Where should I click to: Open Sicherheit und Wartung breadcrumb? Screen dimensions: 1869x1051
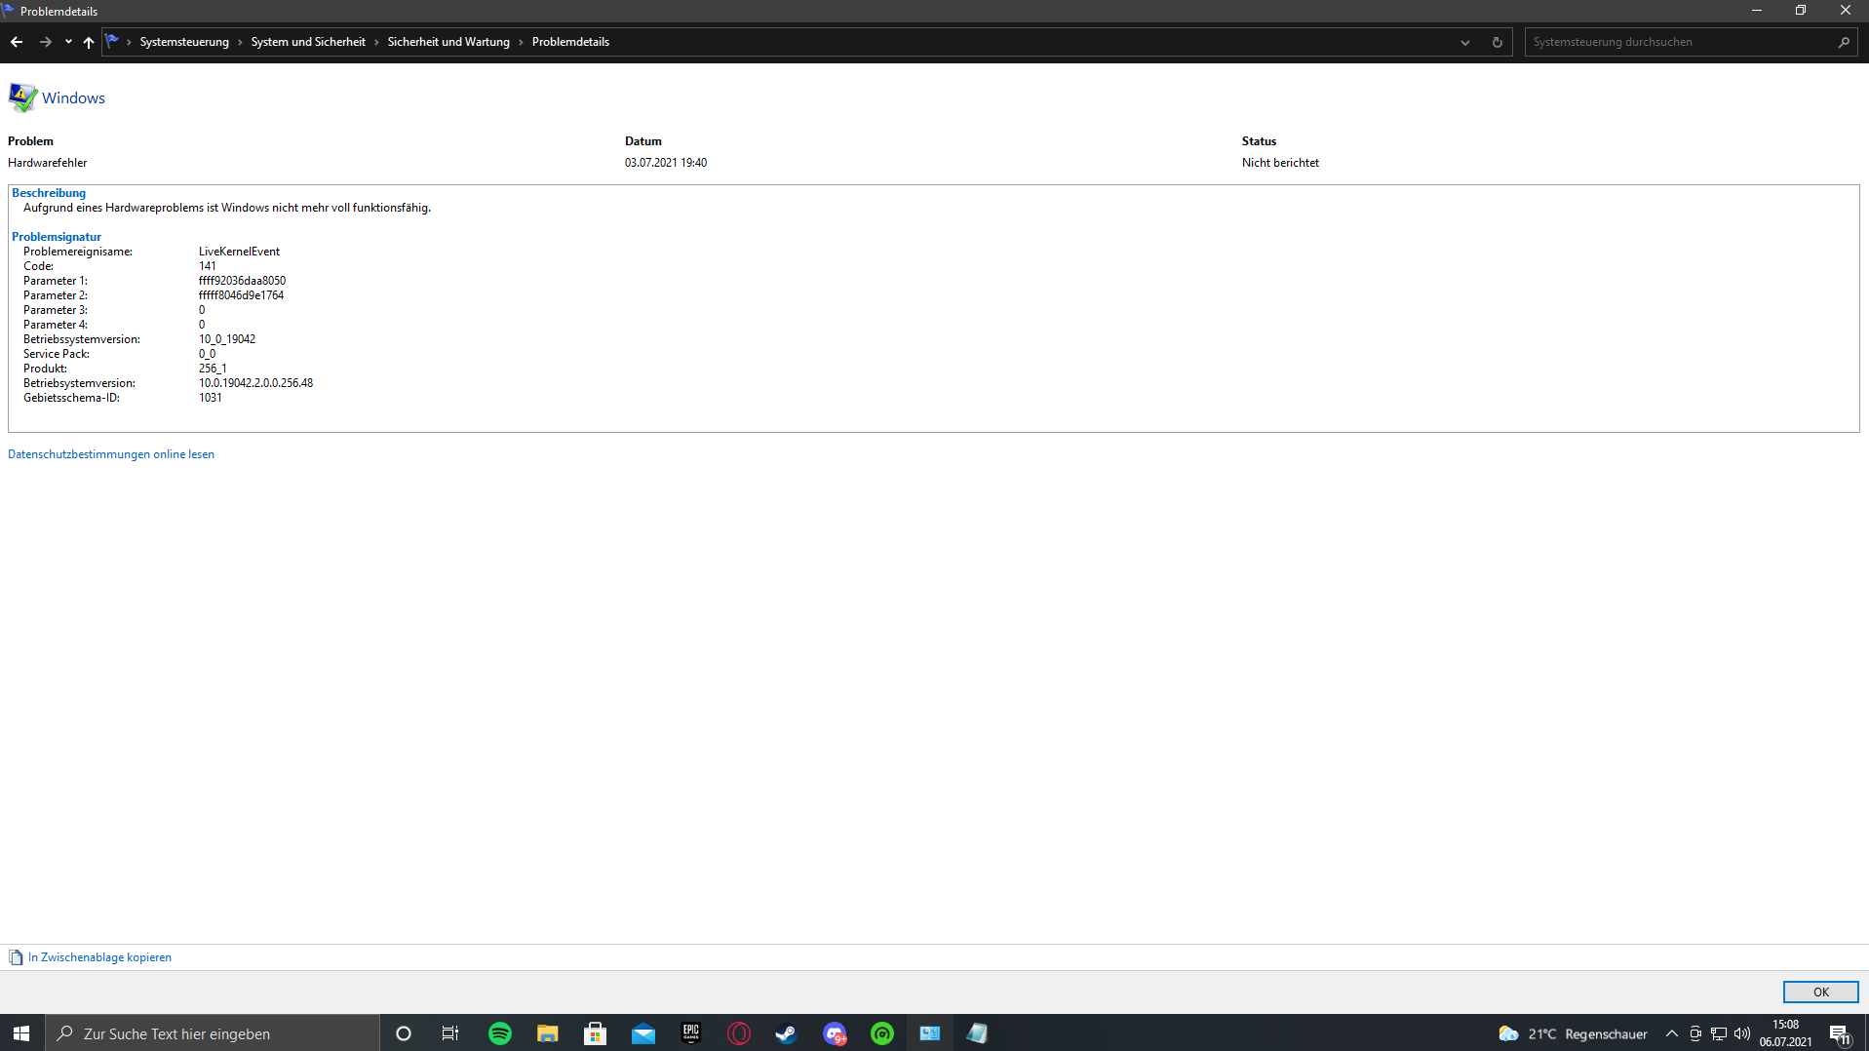pyautogui.click(x=448, y=42)
